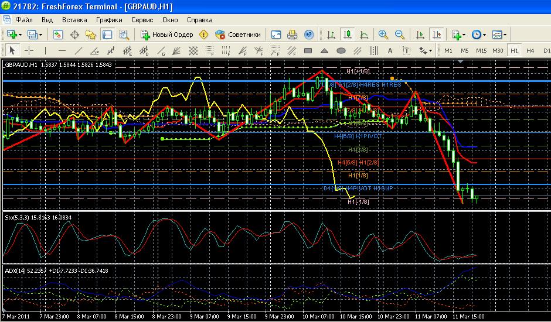
Task: Draw a trendline with the Trendline tool
Action: click(x=78, y=51)
